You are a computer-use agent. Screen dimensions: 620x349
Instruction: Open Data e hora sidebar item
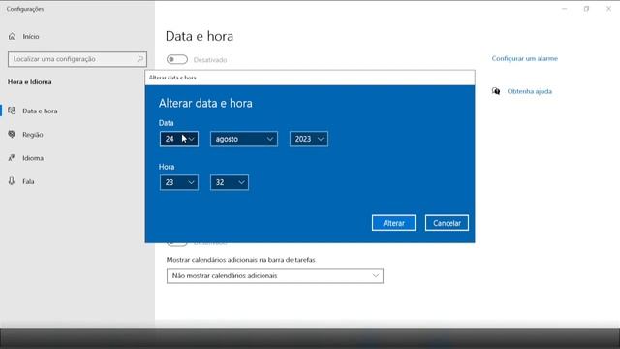pyautogui.click(x=77, y=111)
